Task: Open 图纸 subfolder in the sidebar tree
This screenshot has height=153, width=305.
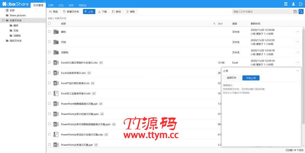Action: pyautogui.click(x=16, y=25)
